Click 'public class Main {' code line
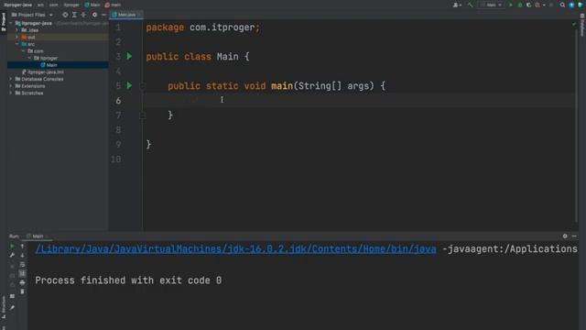 198,57
